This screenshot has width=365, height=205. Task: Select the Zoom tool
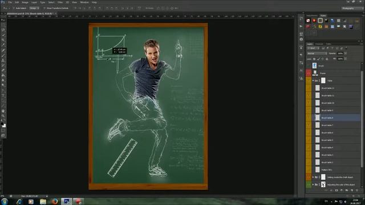(3, 116)
